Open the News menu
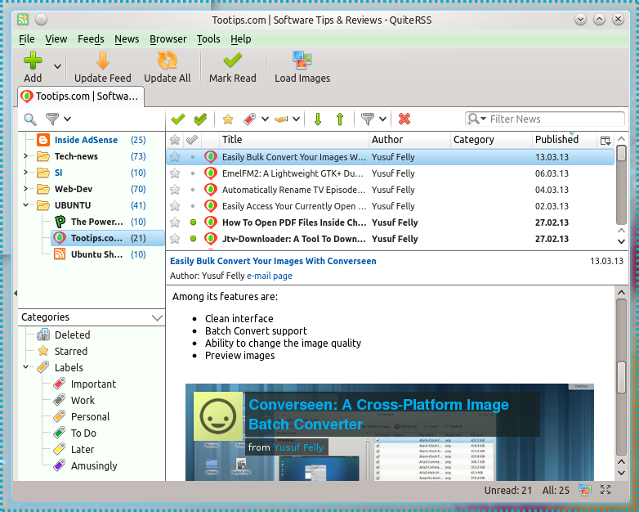 point(127,39)
